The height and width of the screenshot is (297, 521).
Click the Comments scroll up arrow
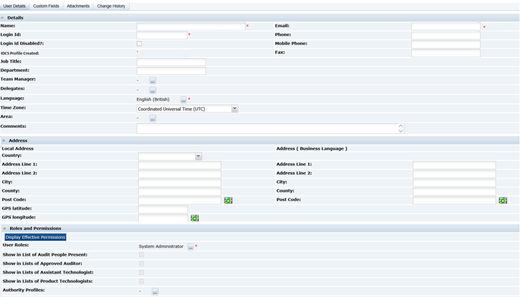[401, 126]
